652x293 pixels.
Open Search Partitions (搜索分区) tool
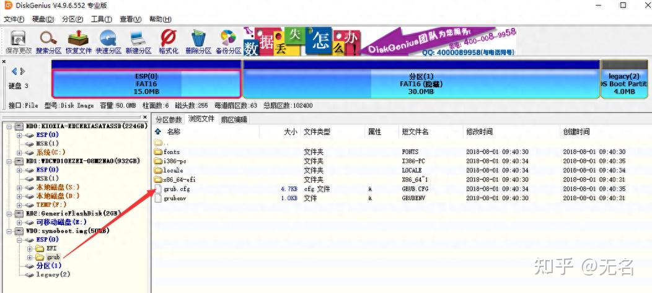(x=48, y=42)
